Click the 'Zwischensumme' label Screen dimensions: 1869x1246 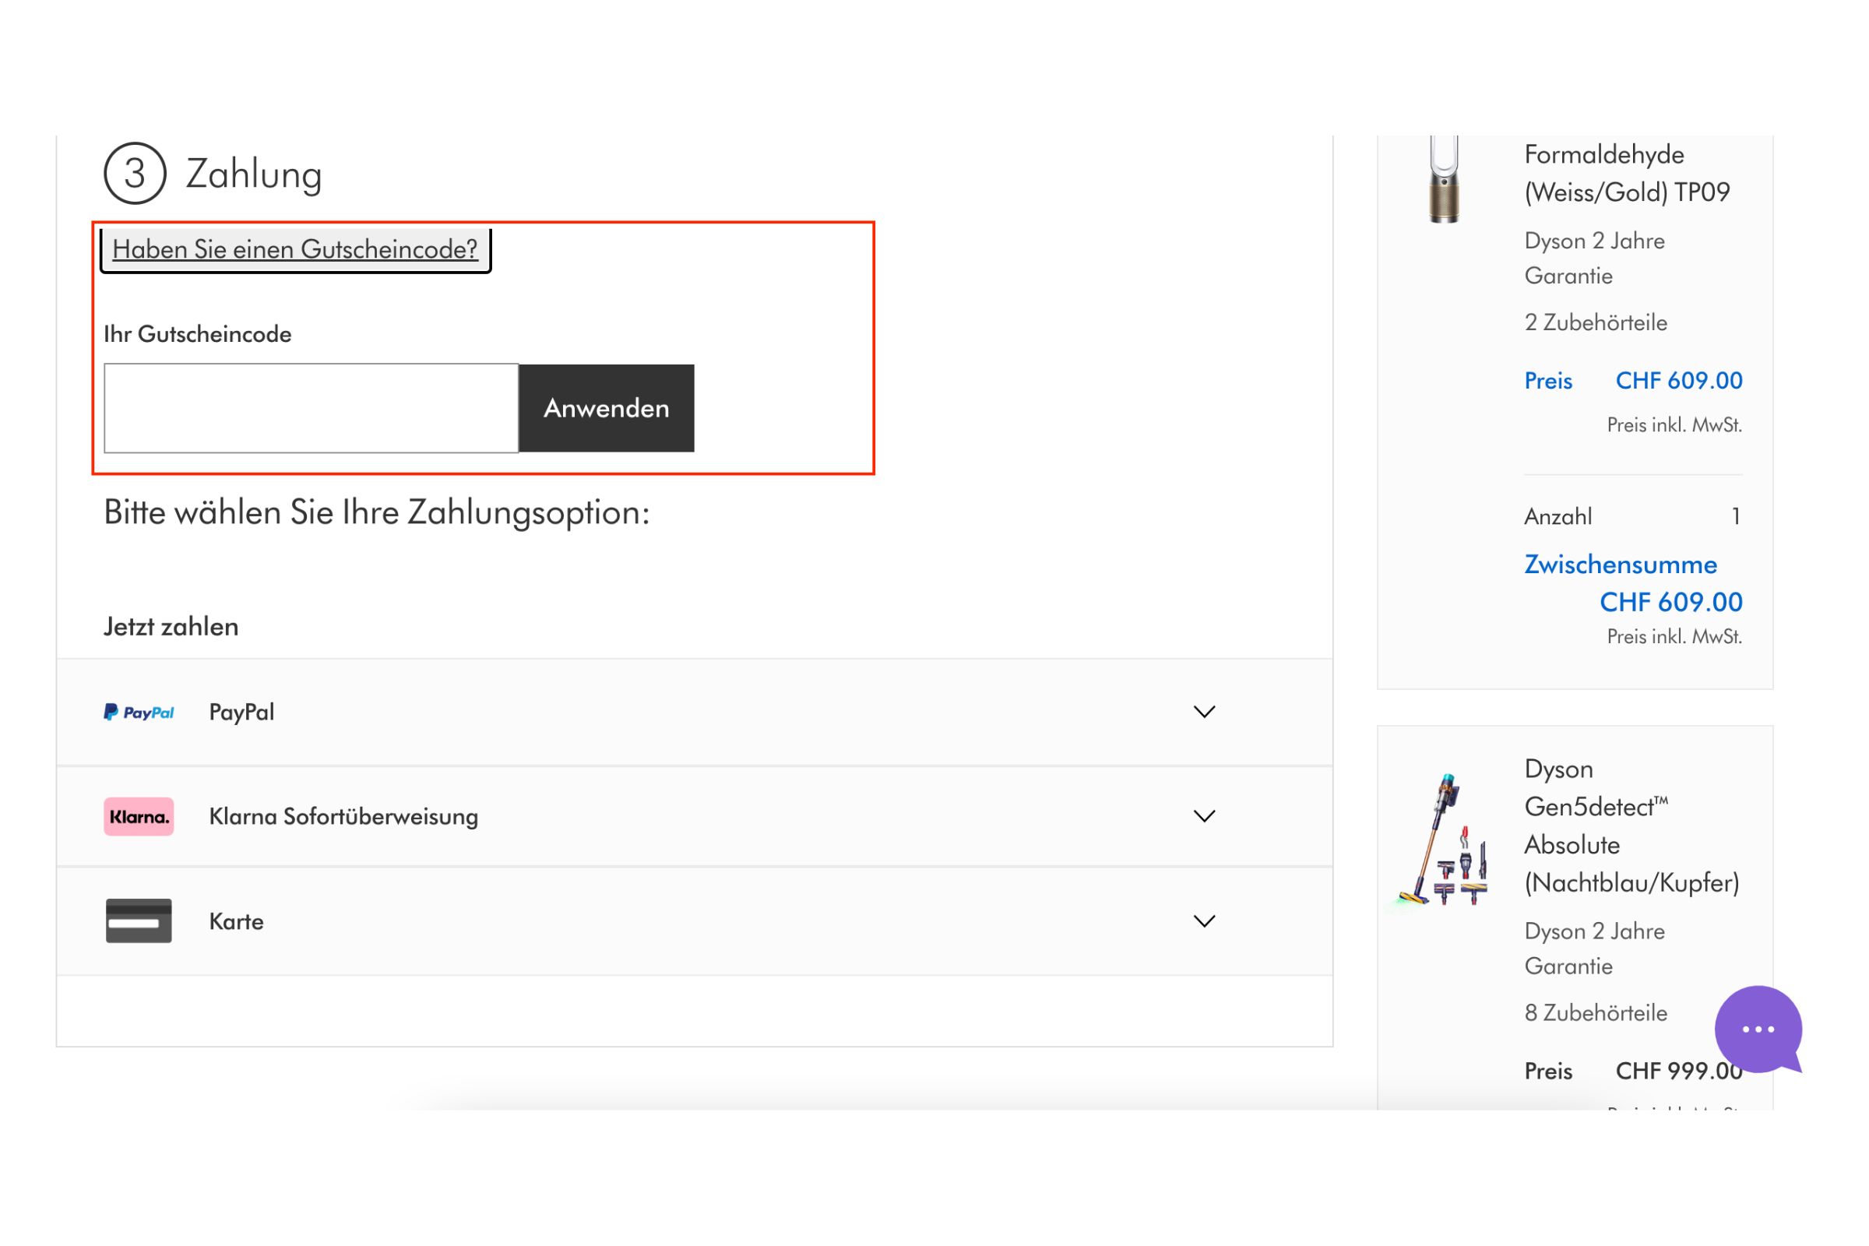pyautogui.click(x=1621, y=565)
